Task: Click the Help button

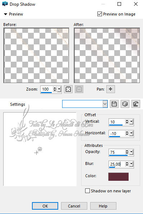Action: [103, 206]
